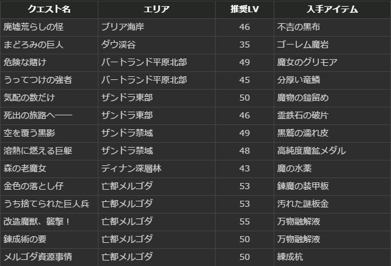The width and height of the screenshot is (391, 266).
Task: Click the 入手アイテム column header
Action: tap(332, 10)
